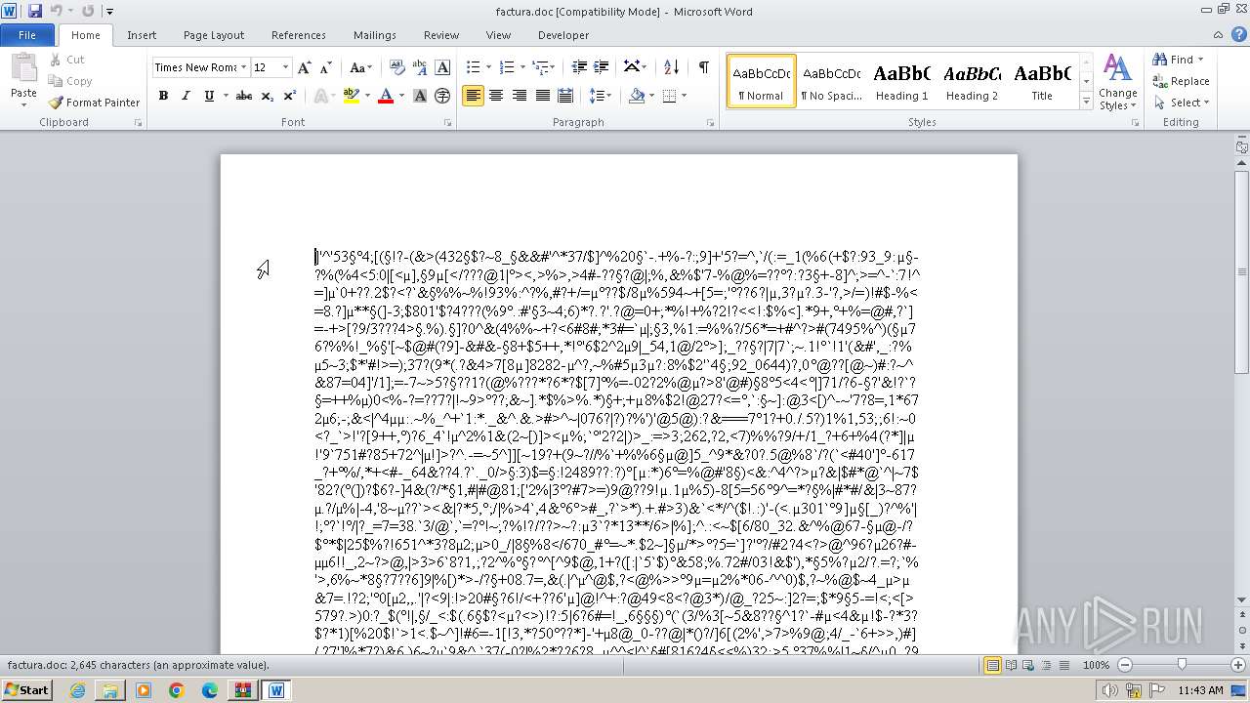Toggle Center alignment

tap(496, 96)
